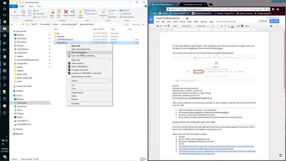
Task: Open the Easy access dropdown
Action: (91, 14)
